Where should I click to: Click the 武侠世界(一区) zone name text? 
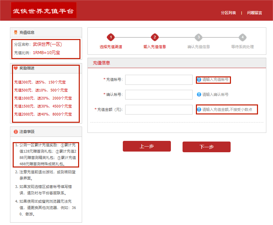[x=47, y=44]
